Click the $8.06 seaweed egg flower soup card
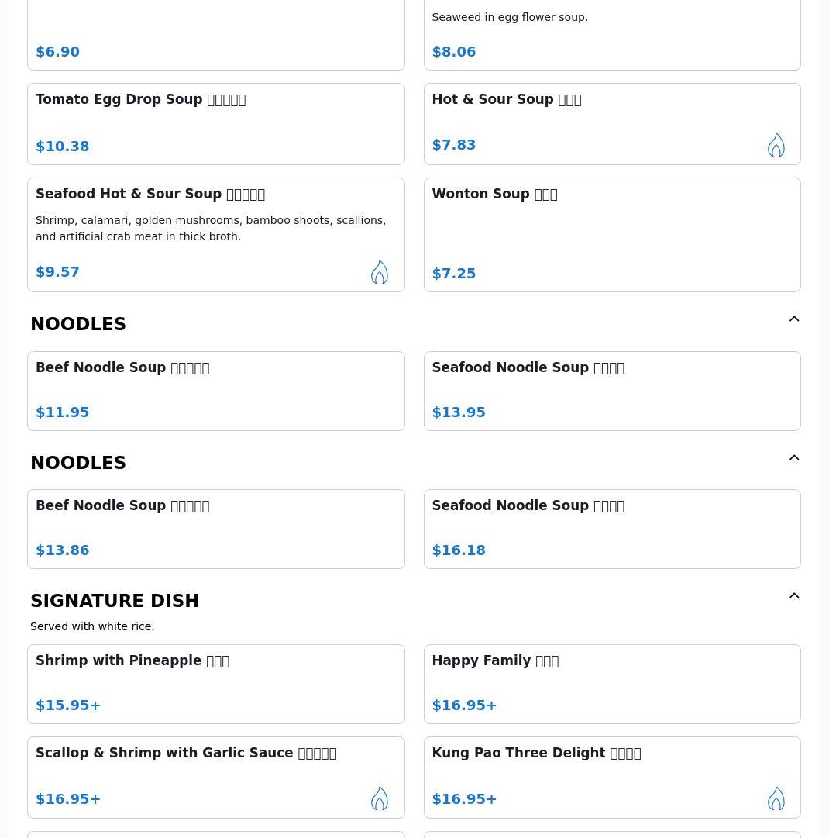The image size is (829, 838). 611,35
